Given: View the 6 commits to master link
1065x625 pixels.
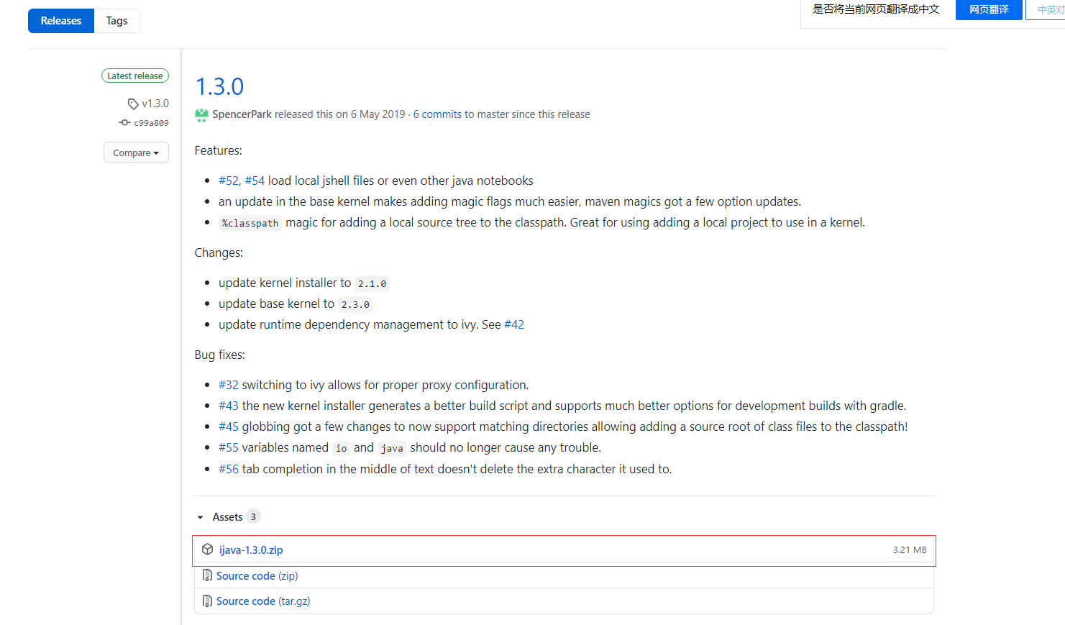Looking at the screenshot, I should [436, 114].
